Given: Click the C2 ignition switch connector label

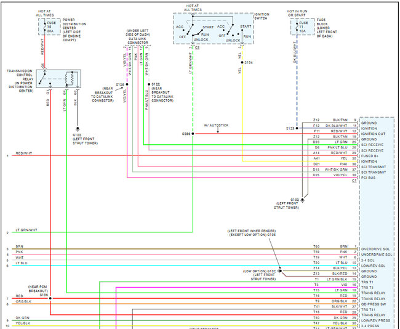Looking at the screenshot, I should pos(197,48).
